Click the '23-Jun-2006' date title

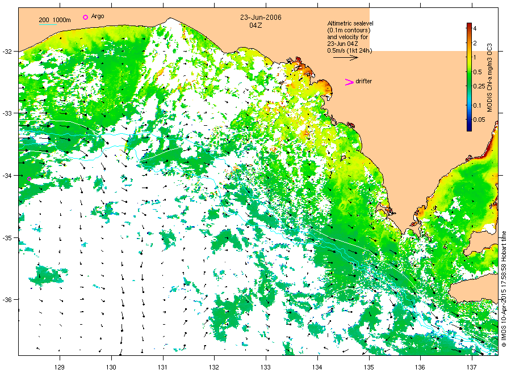coord(261,18)
